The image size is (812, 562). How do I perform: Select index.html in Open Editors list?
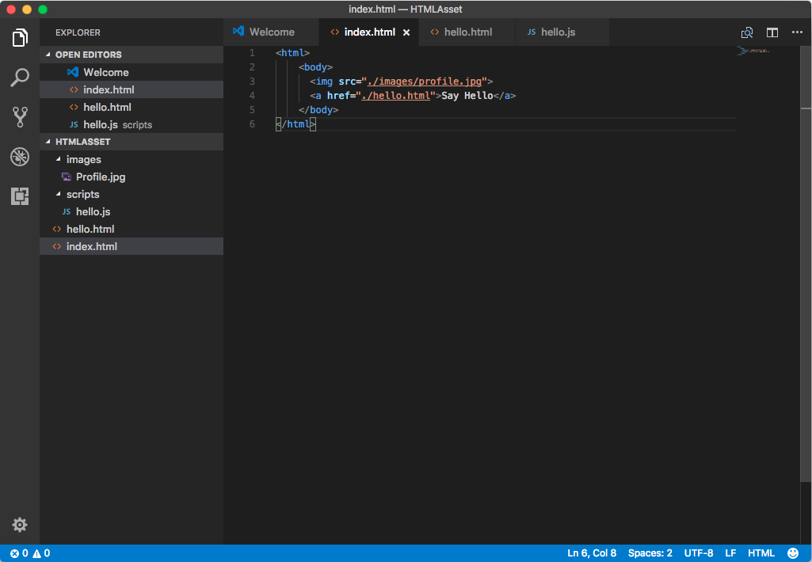(132, 89)
